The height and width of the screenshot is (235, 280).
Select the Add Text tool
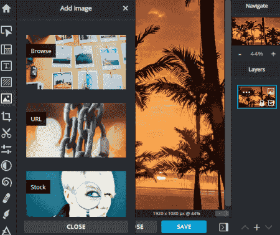coord(6,66)
